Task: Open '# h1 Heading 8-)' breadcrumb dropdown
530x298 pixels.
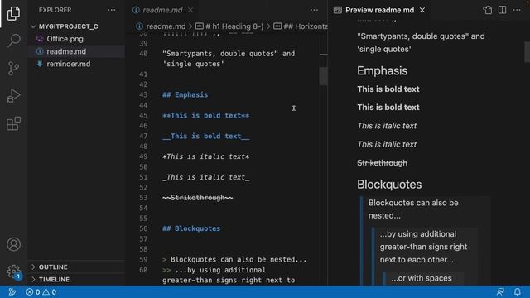Action: click(x=229, y=26)
